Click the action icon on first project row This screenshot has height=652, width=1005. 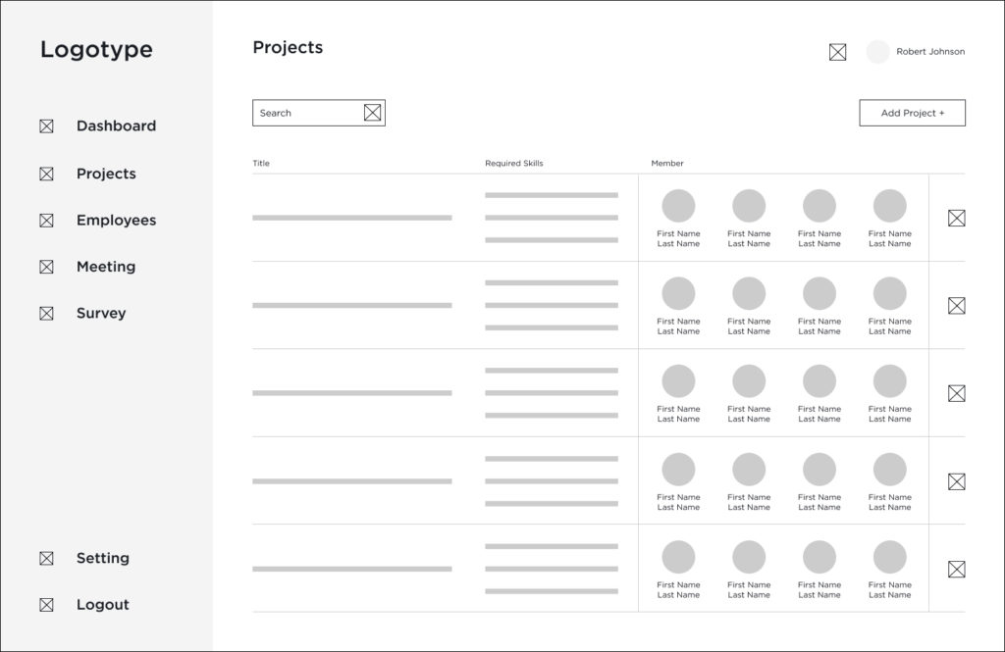click(x=956, y=218)
